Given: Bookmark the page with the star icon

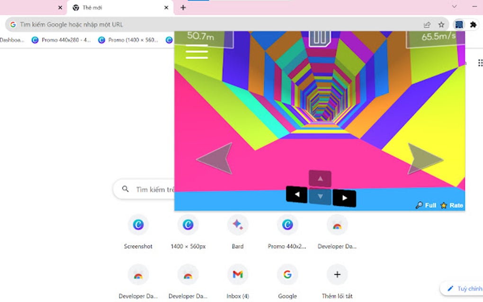Looking at the screenshot, I should 441,24.
